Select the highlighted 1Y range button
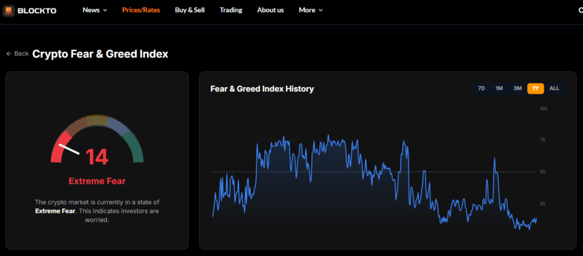This screenshot has width=583, height=256. [535, 88]
